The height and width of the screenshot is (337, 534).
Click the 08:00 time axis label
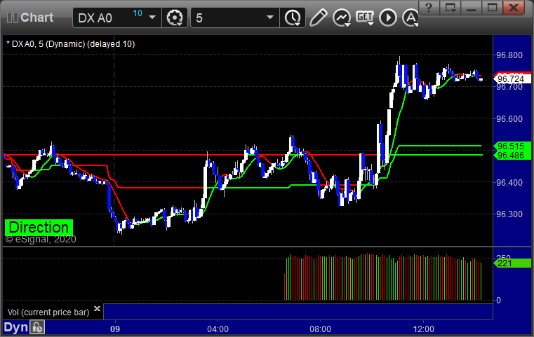tap(320, 329)
